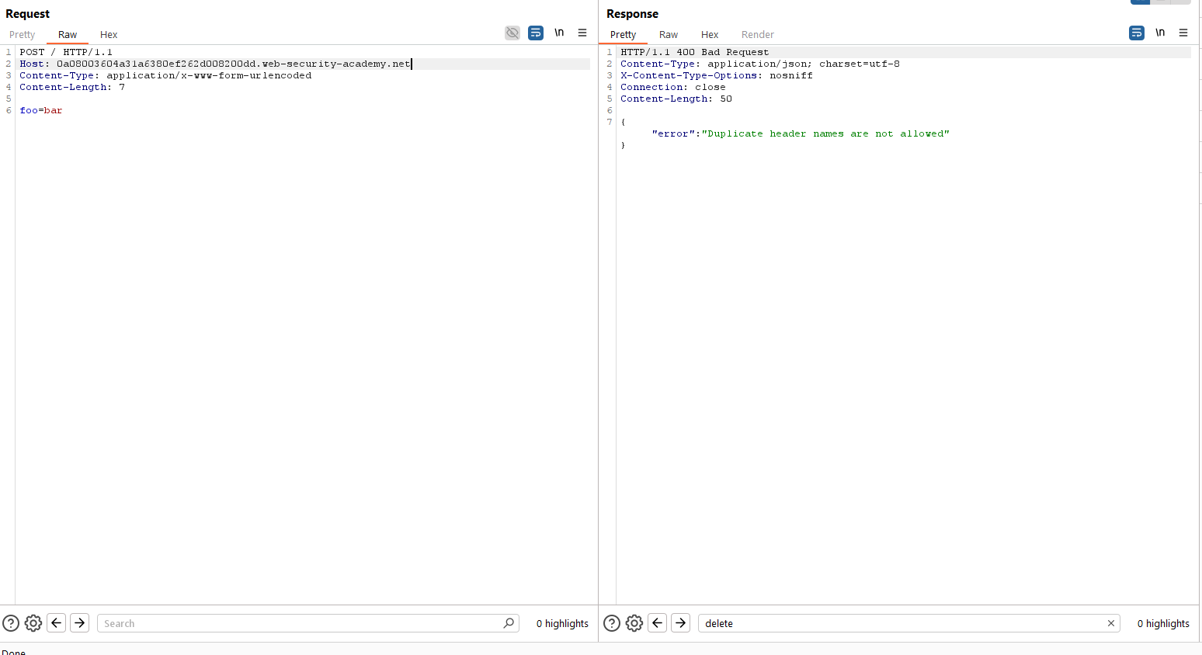Toggle word wrap in the Response panel

coord(1137,33)
